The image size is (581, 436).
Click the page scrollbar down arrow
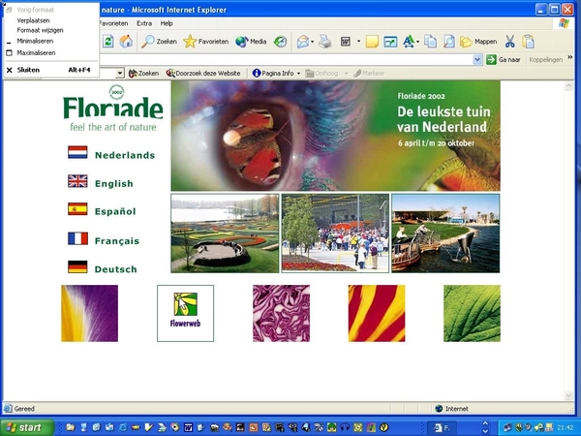(x=569, y=395)
